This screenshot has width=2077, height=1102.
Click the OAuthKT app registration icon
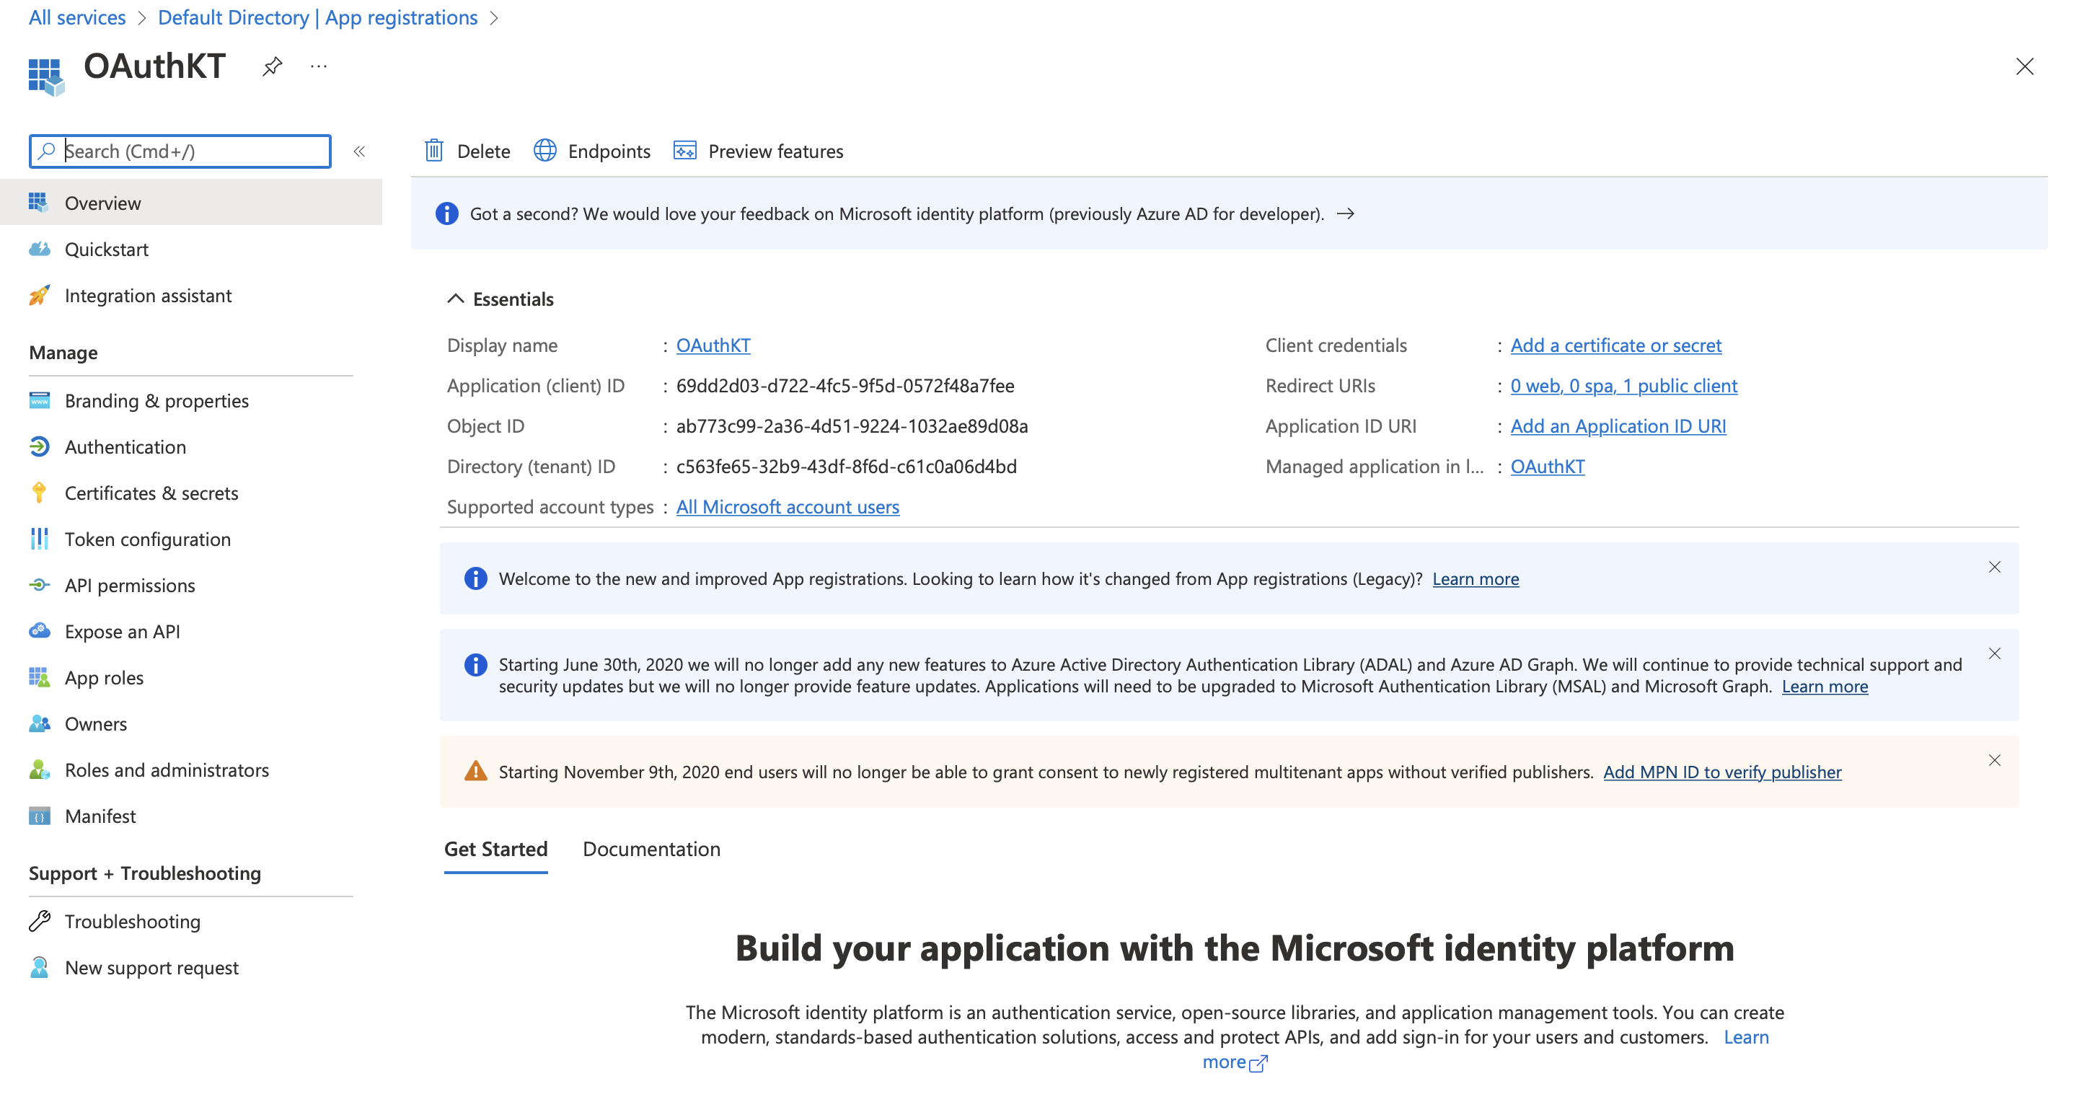pos(46,76)
